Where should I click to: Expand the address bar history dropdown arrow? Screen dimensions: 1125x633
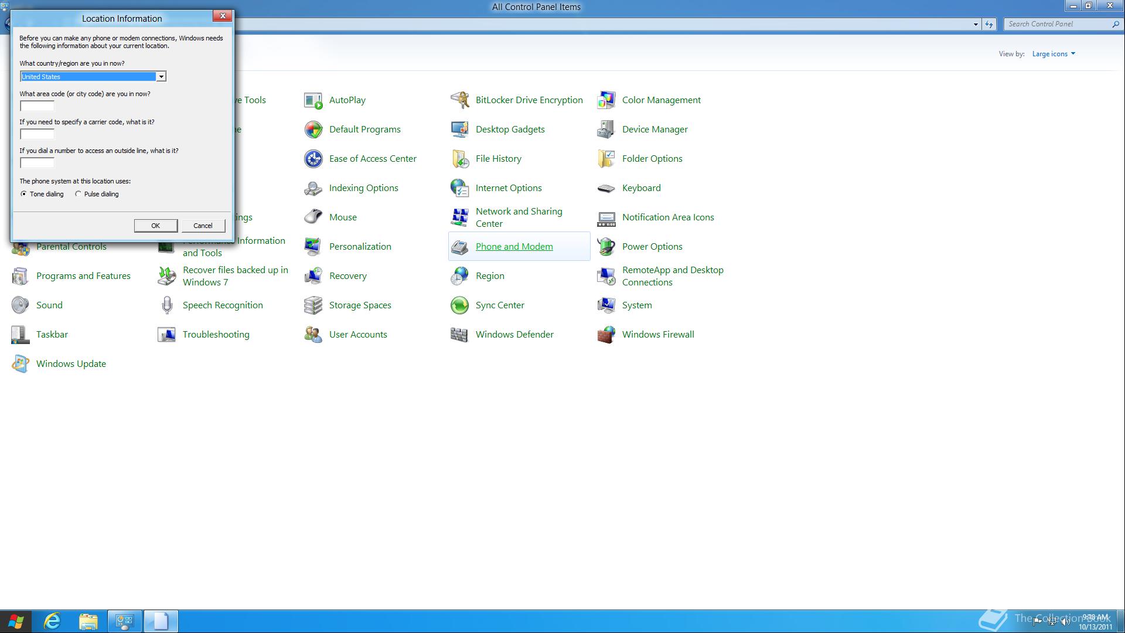[976, 24]
